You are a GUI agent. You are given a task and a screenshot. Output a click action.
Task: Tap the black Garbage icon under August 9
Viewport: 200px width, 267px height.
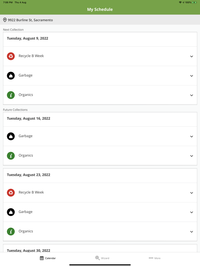click(11, 75)
